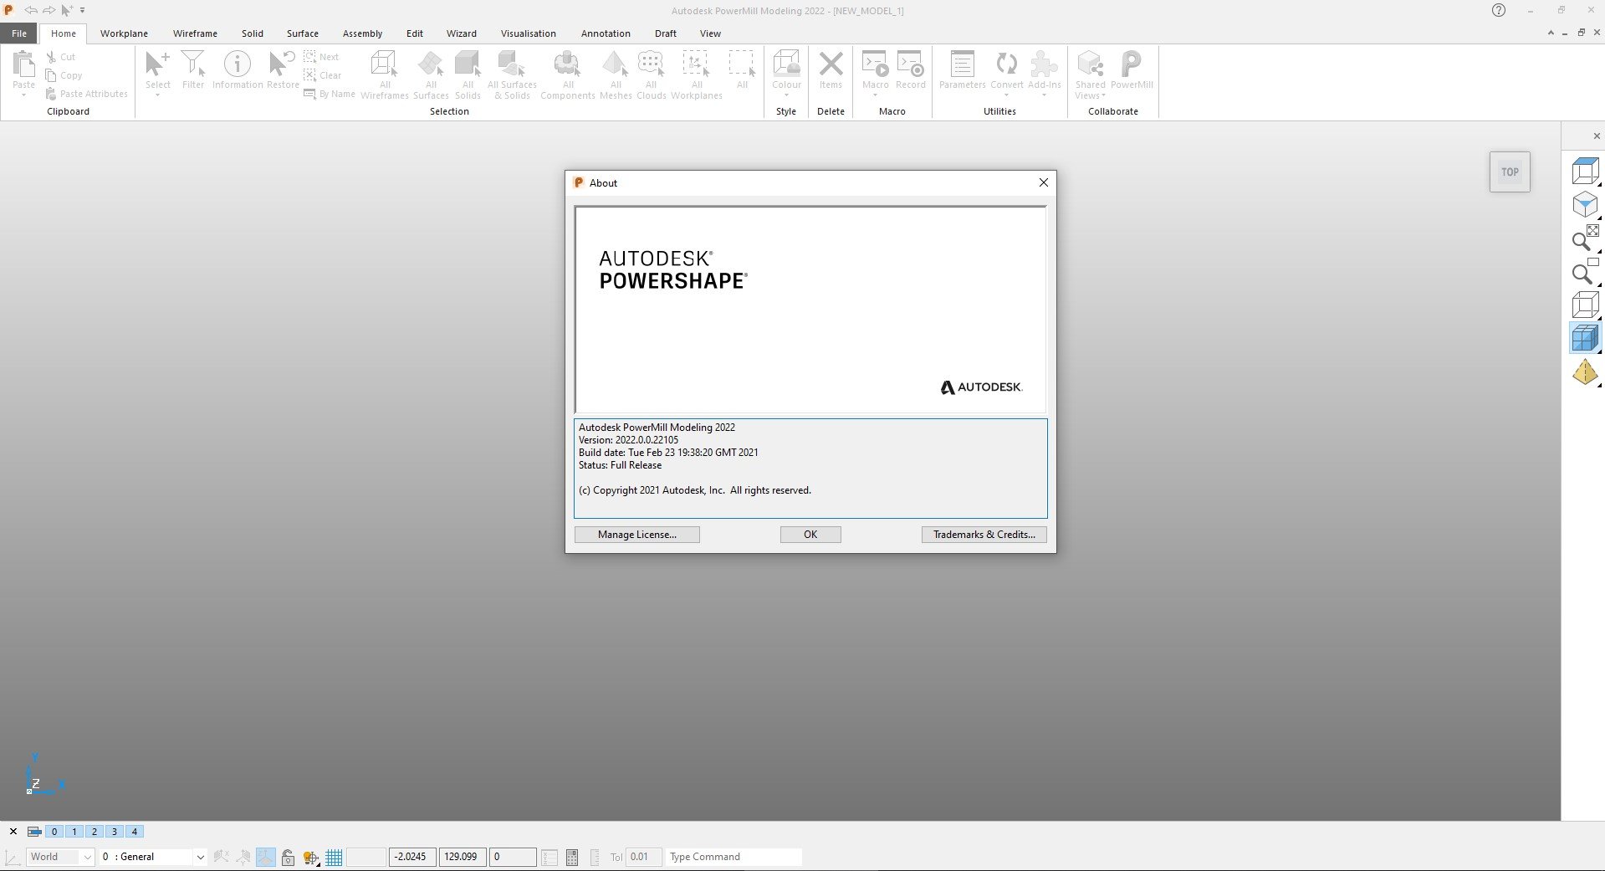
Task: Close the About dialog with X
Action: [x=1043, y=182]
